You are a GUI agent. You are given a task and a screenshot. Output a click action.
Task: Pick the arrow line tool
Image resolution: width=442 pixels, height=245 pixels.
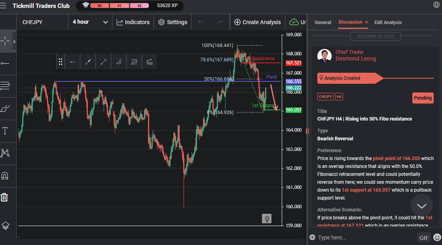(x=88, y=62)
